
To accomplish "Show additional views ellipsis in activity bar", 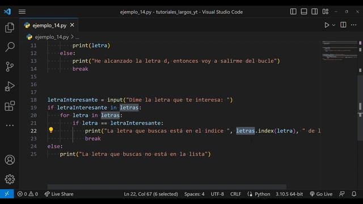I will 10,125.
